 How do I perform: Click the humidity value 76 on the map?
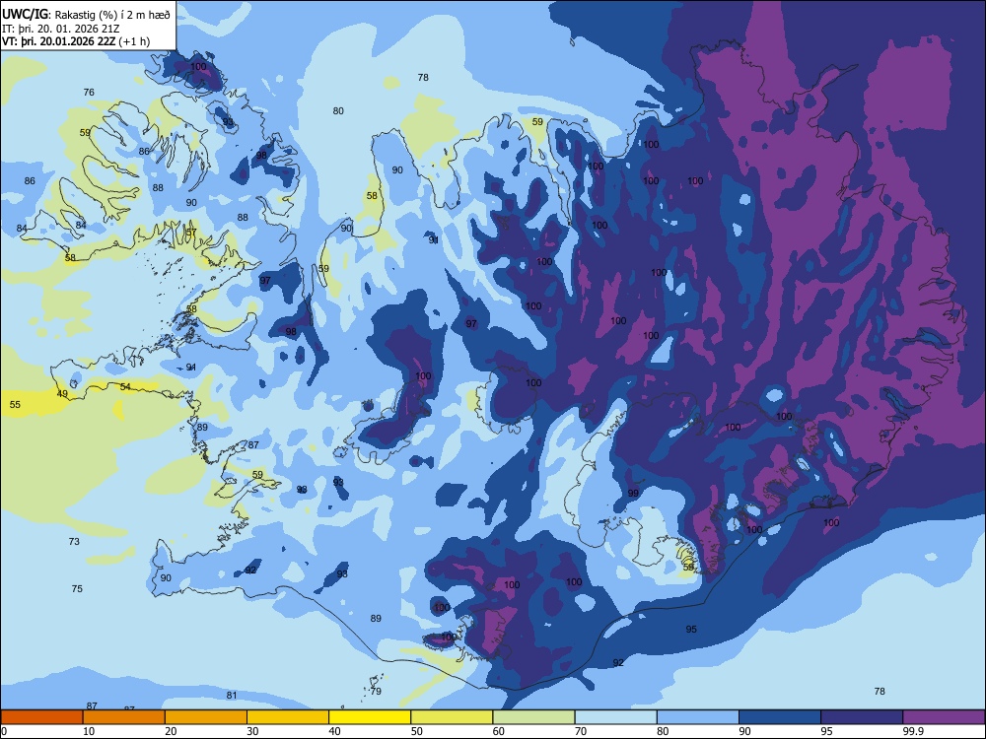90,93
